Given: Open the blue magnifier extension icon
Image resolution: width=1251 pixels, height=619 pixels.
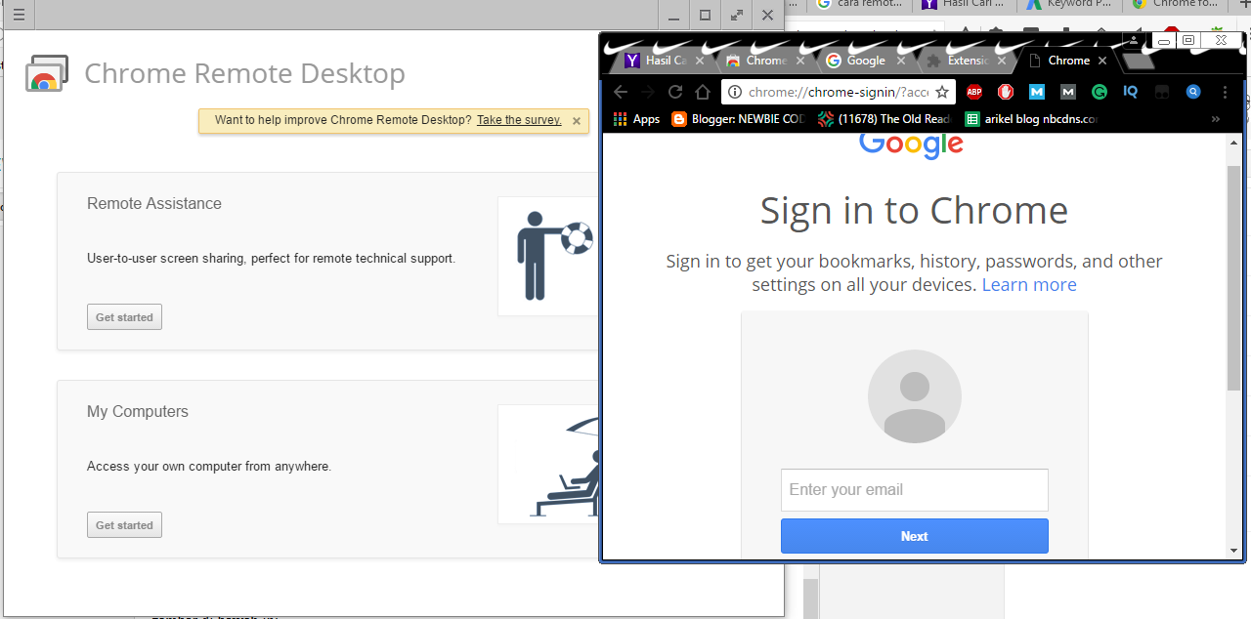Looking at the screenshot, I should 1193,92.
